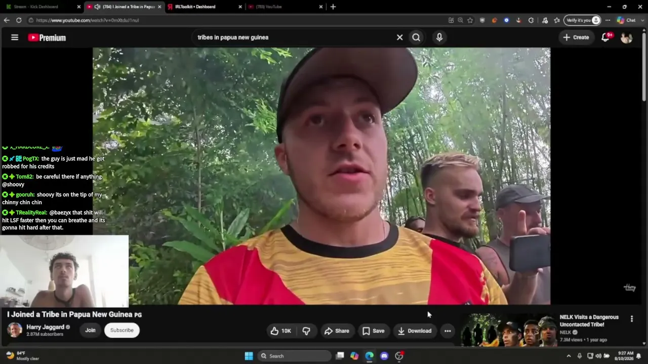Open the zoom magnifier in address bar
This screenshot has height=364, width=648.
(x=460, y=20)
